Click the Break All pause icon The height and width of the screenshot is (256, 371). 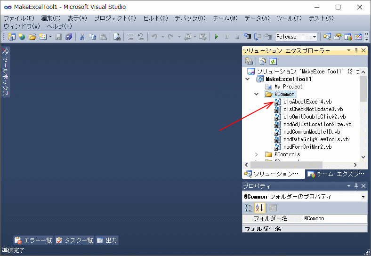(x=226, y=37)
